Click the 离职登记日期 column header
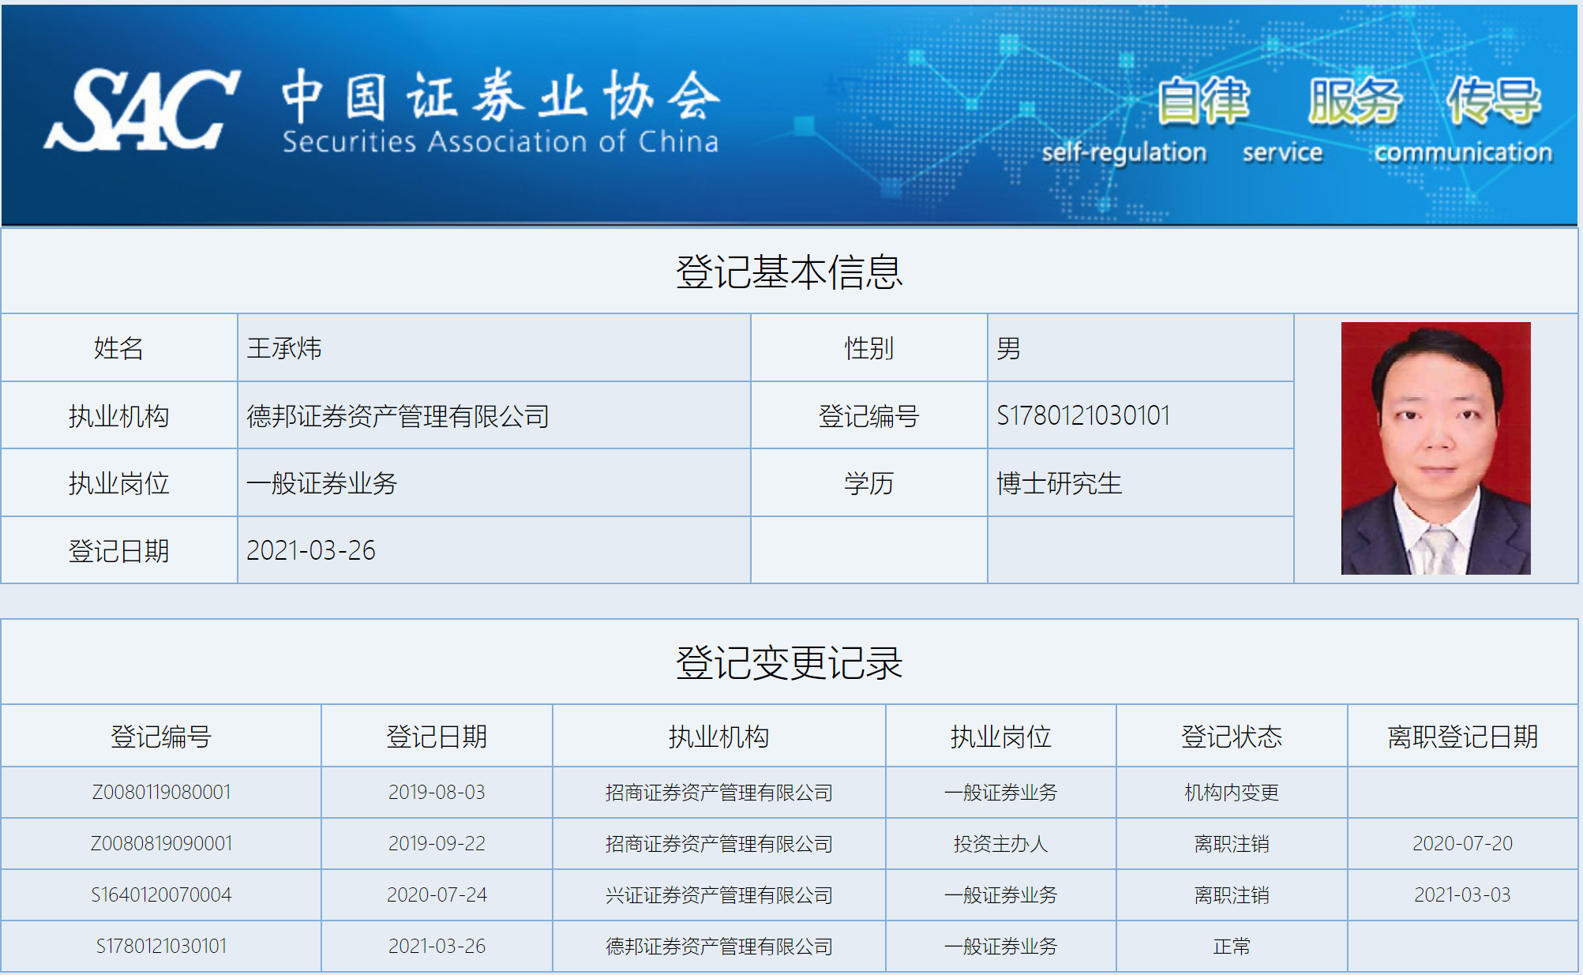 click(x=1462, y=737)
